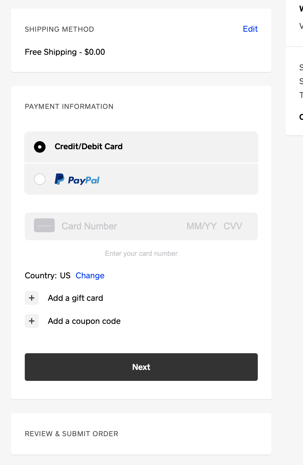Select the PayPal radio button
The image size is (303, 465).
(40, 179)
